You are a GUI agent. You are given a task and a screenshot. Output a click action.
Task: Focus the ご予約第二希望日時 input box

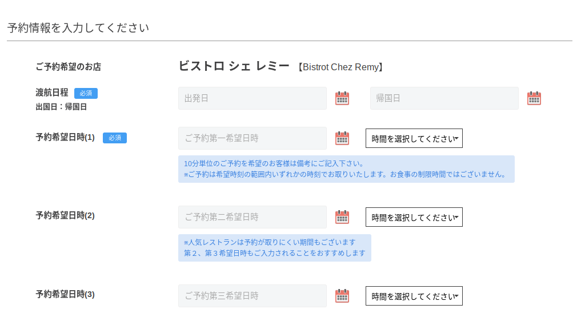pos(253,217)
